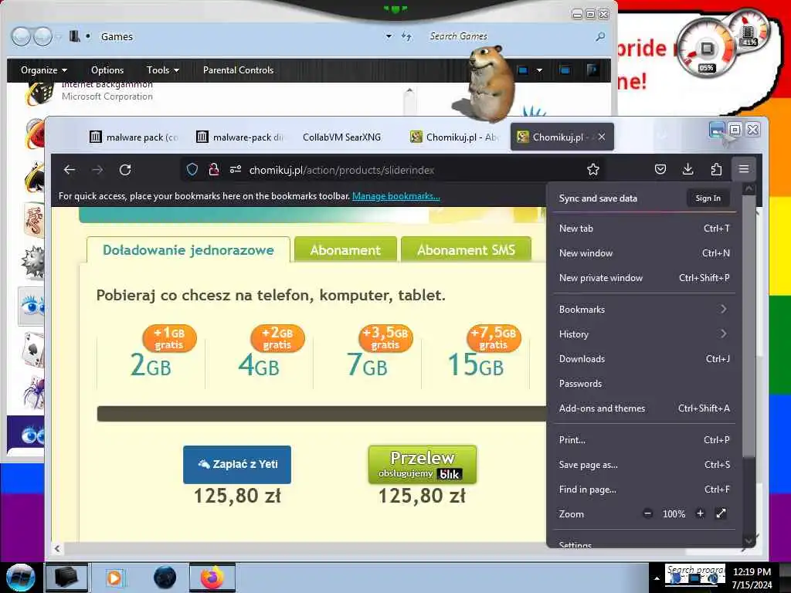Decrease zoom with minus button
Image resolution: width=791 pixels, height=593 pixels.
pos(648,513)
